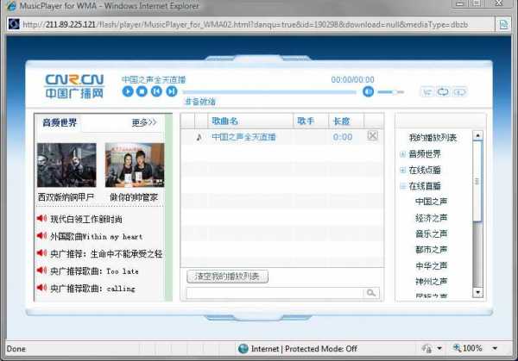This screenshot has height=361, width=518.
Task: Click the tree scrollbar down arrow
Action: click(x=477, y=292)
